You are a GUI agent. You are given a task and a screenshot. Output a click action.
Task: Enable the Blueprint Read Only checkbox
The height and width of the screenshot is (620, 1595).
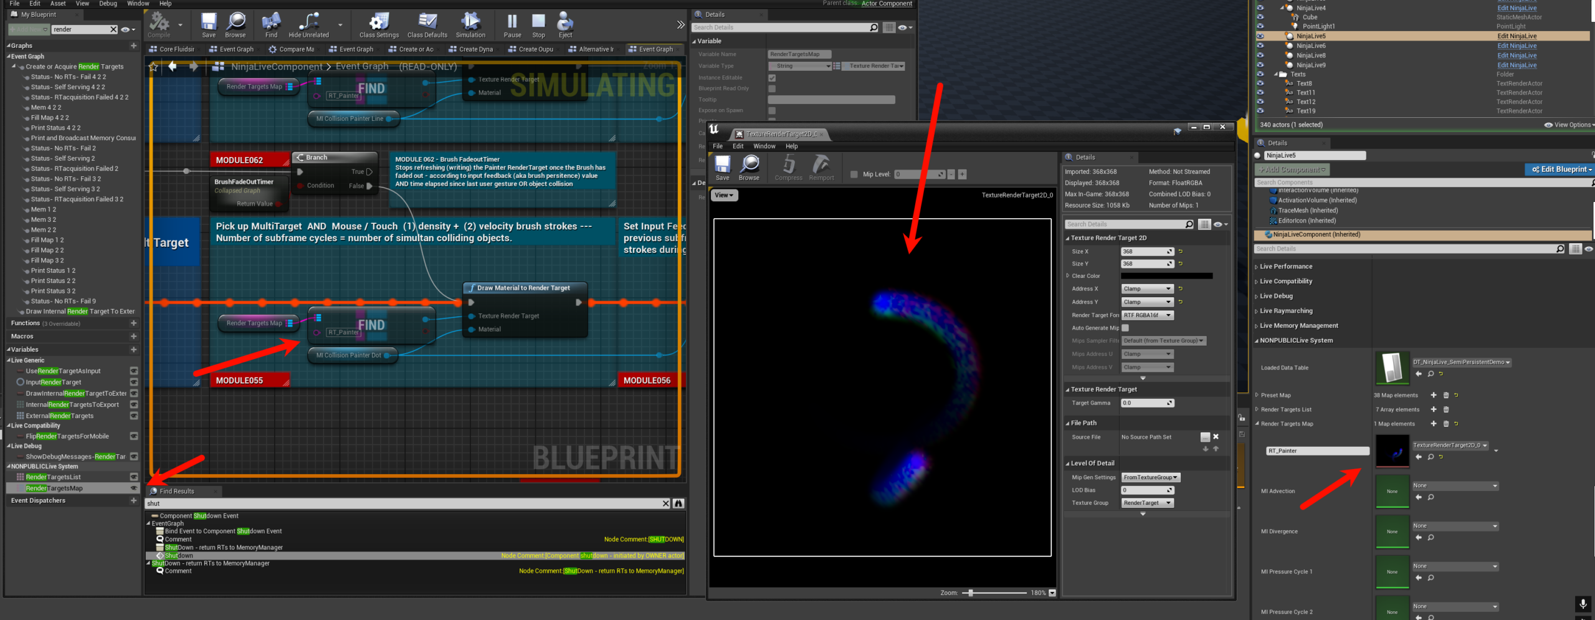[772, 88]
